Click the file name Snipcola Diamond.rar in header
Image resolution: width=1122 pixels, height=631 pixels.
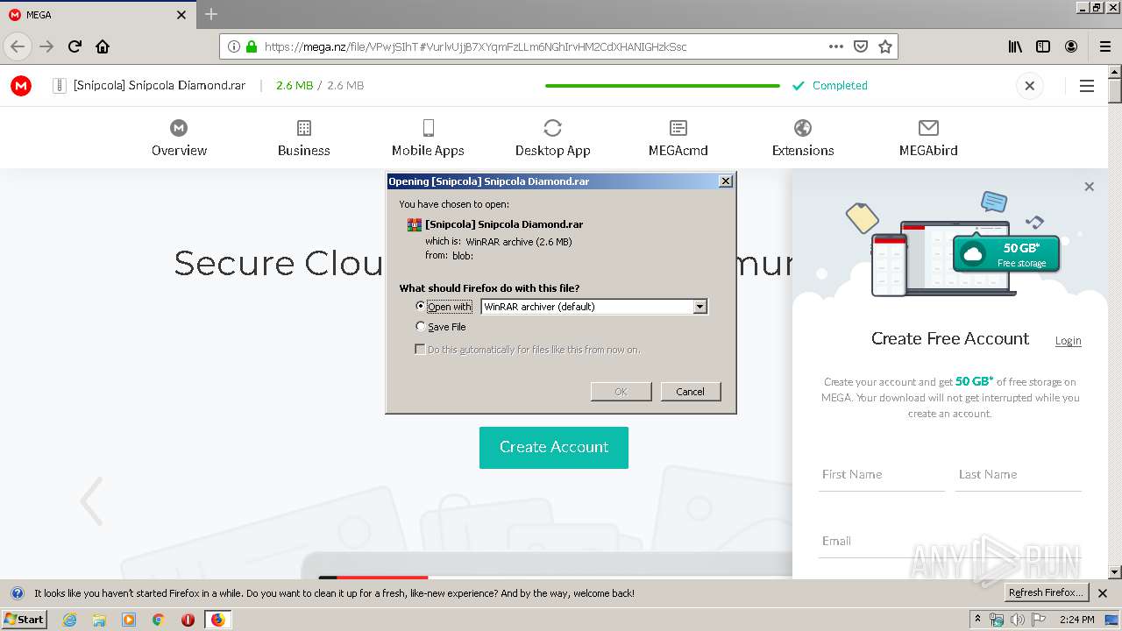click(x=160, y=86)
